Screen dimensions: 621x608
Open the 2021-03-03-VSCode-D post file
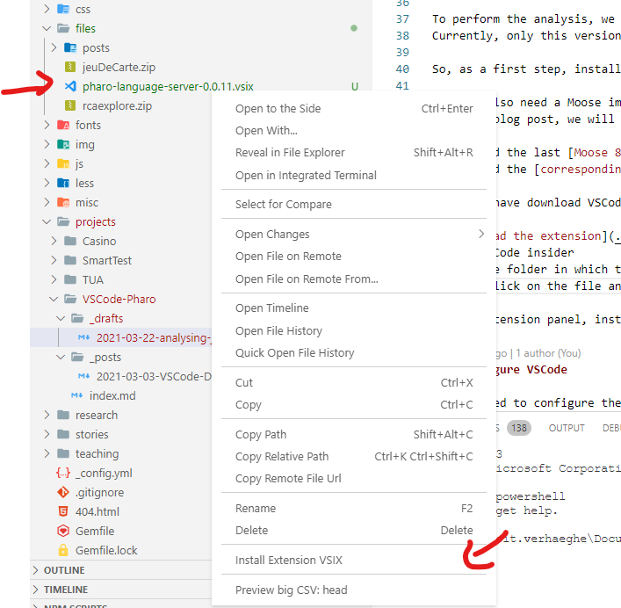pos(121,376)
